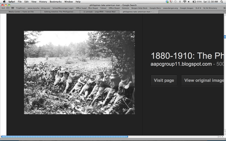
Task: Open the Top Sites grid icon
Action: pyautogui.click(x=13, y=8)
